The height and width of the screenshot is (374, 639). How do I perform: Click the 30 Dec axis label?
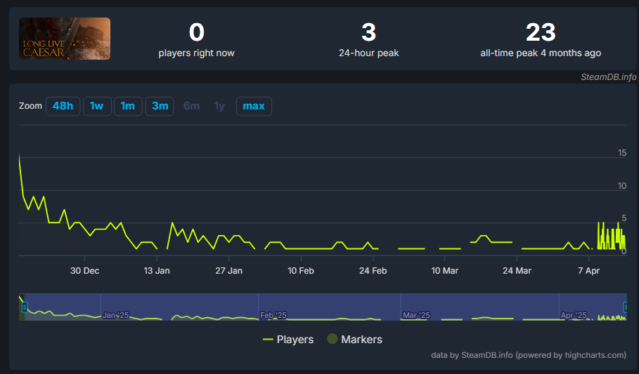click(85, 271)
